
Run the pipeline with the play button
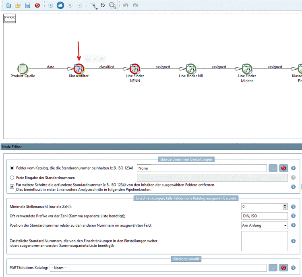(x=51, y=5)
